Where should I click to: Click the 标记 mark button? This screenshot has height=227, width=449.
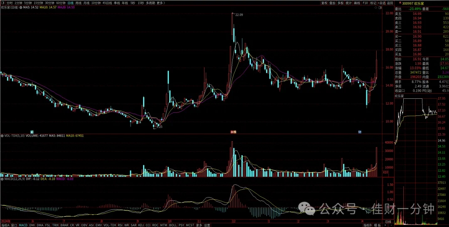click(373, 3)
